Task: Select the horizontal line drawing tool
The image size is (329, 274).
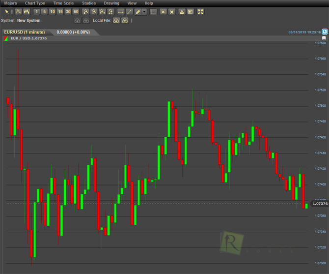Action: click(121, 12)
